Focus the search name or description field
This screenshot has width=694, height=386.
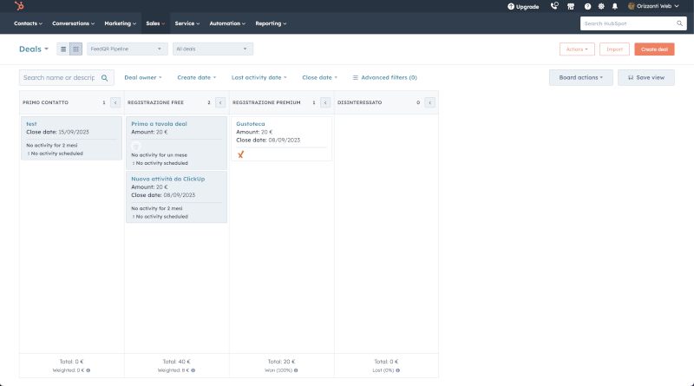pos(67,77)
